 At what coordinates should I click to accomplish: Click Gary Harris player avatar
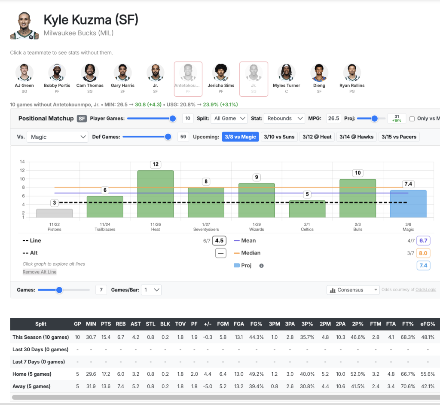click(x=122, y=73)
